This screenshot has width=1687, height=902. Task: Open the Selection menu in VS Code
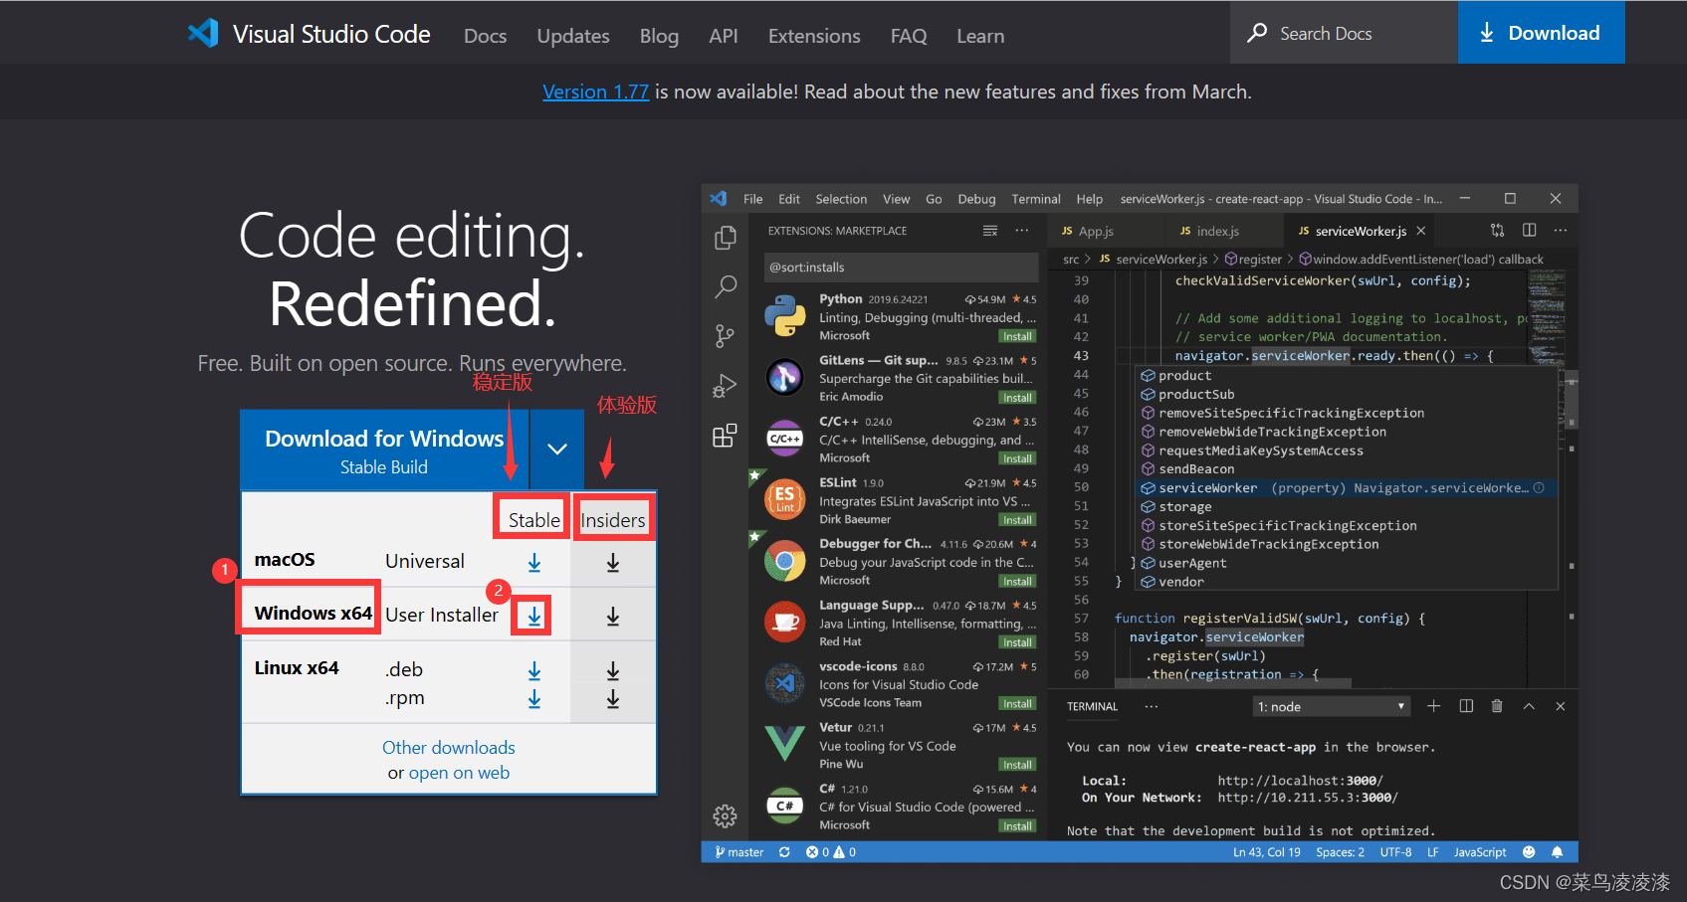pos(841,199)
